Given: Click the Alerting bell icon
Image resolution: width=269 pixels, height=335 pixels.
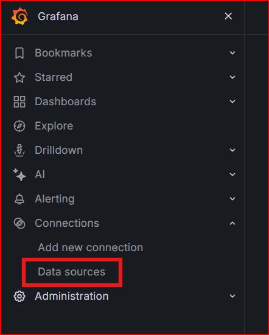Looking at the screenshot, I should point(19,199).
